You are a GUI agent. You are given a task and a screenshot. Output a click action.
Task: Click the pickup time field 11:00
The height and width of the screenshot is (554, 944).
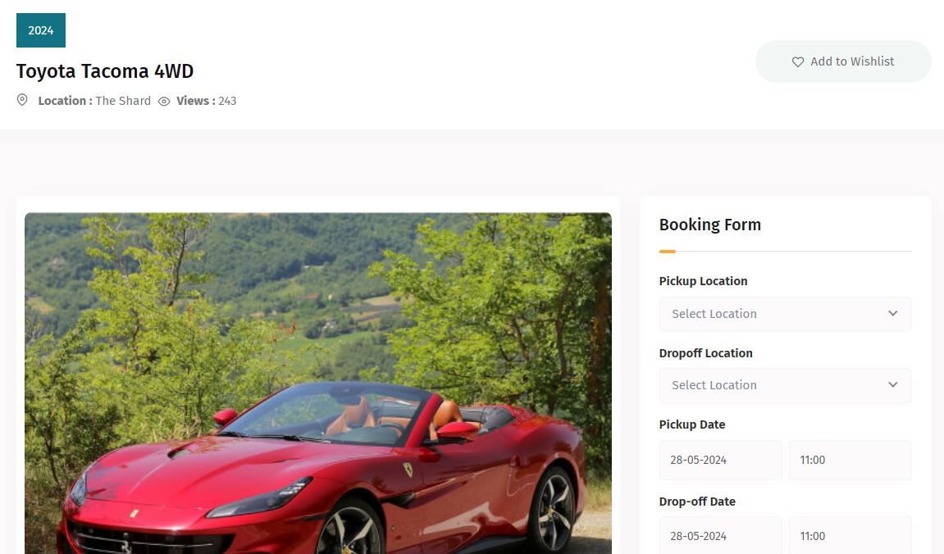pos(850,460)
